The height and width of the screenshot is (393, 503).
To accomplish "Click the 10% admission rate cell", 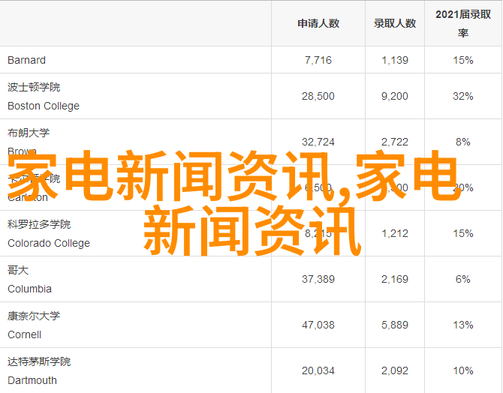I will point(463,371).
